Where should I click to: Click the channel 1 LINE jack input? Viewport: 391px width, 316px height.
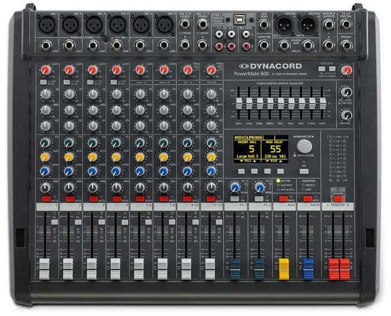point(46,46)
